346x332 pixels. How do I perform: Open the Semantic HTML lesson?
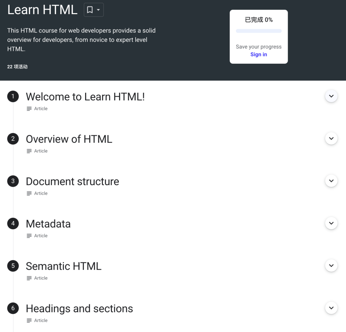63,266
